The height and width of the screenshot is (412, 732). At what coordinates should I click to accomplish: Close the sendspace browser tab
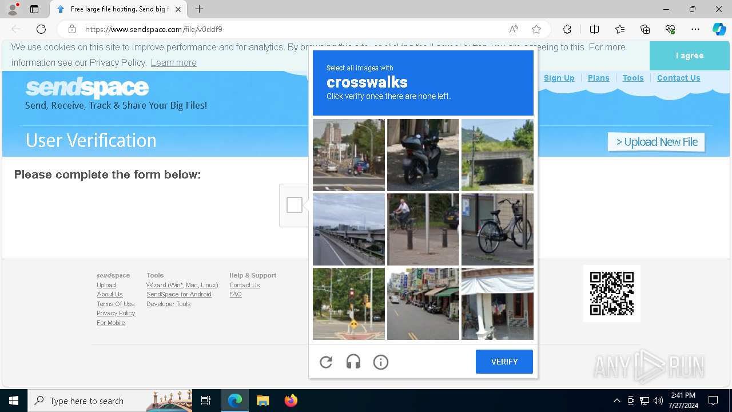point(178,9)
